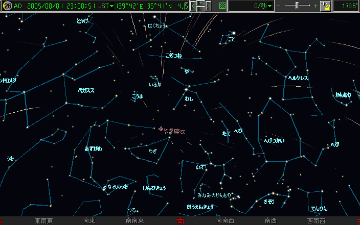360x225 pixels.
Task: Click the slider's minus end button
Action: (x=278, y=6)
